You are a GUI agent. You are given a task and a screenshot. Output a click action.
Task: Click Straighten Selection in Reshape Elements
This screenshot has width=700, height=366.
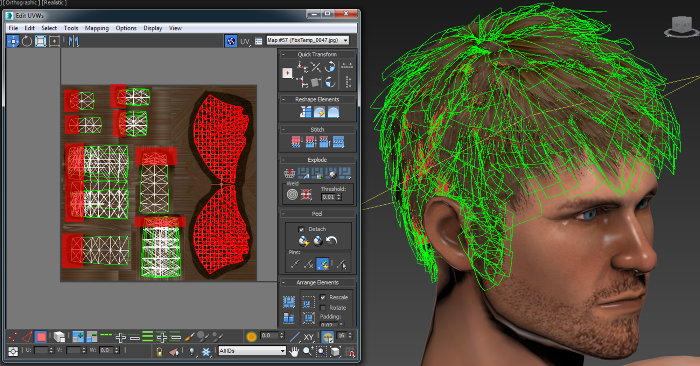pyautogui.click(x=306, y=112)
